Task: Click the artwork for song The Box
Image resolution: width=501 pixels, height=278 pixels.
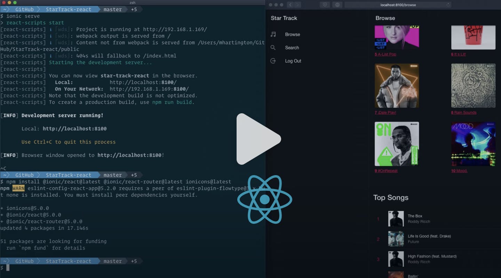Action: coord(396,219)
